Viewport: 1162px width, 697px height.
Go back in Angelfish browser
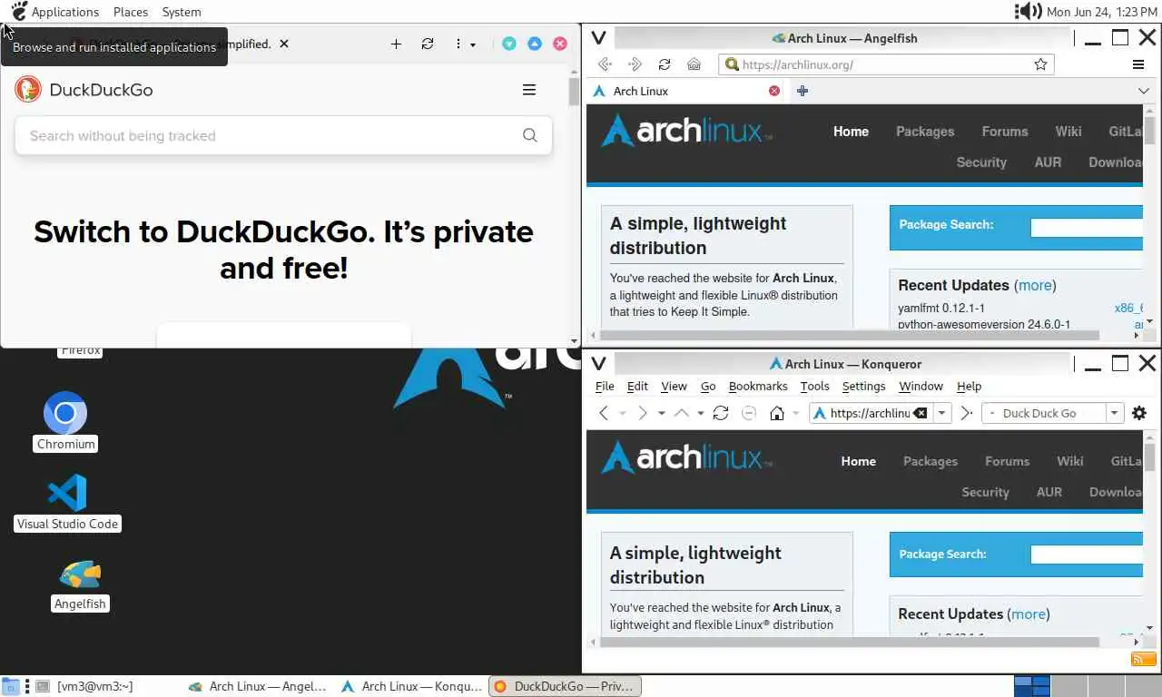(605, 64)
